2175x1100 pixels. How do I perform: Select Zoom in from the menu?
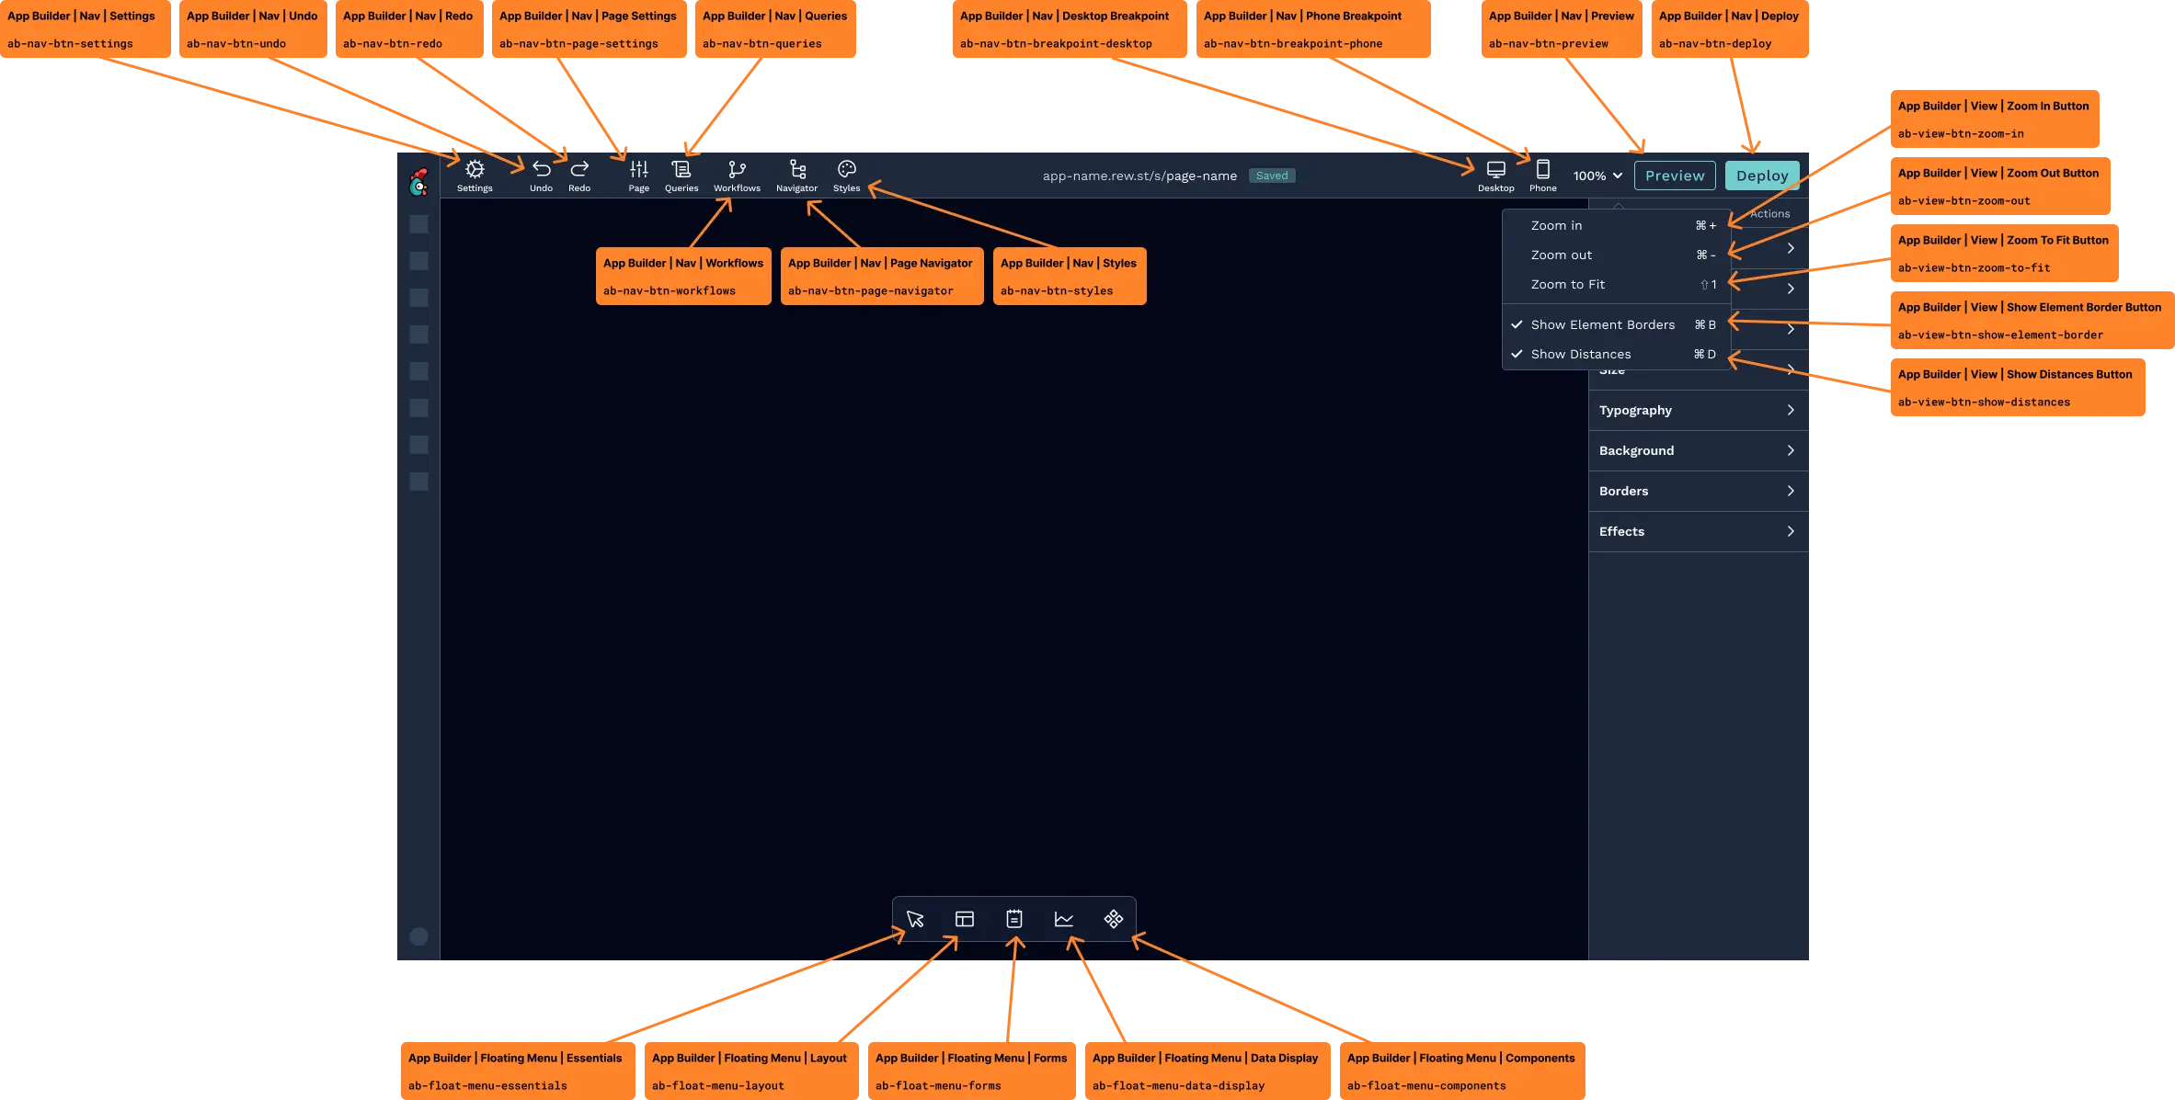[x=1557, y=225]
